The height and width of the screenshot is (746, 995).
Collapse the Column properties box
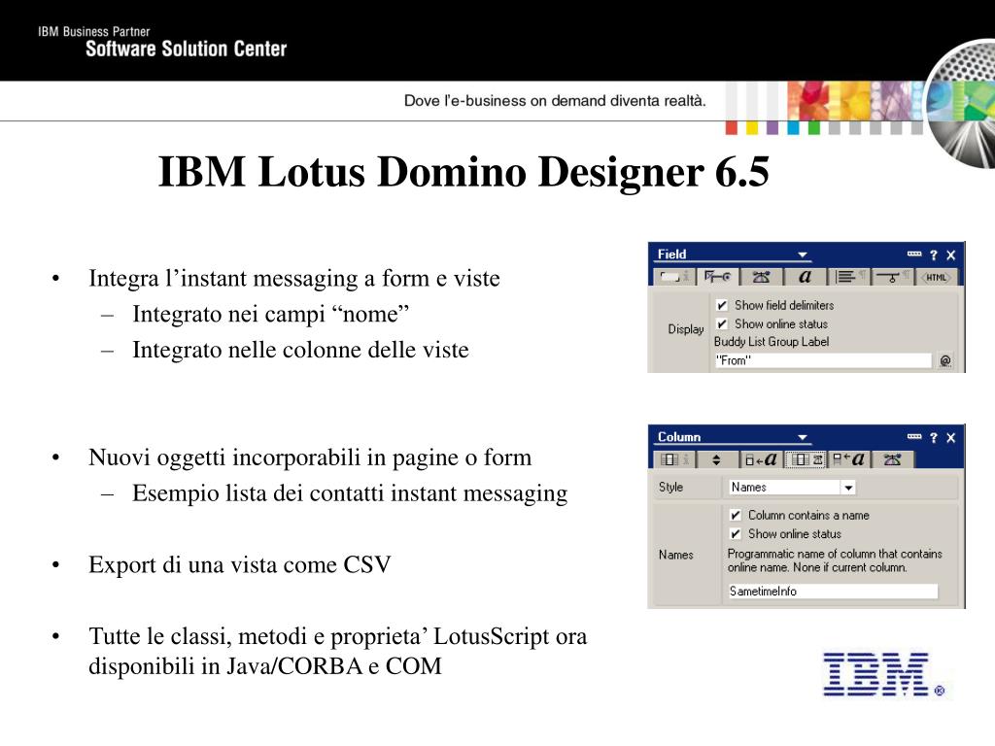click(913, 437)
